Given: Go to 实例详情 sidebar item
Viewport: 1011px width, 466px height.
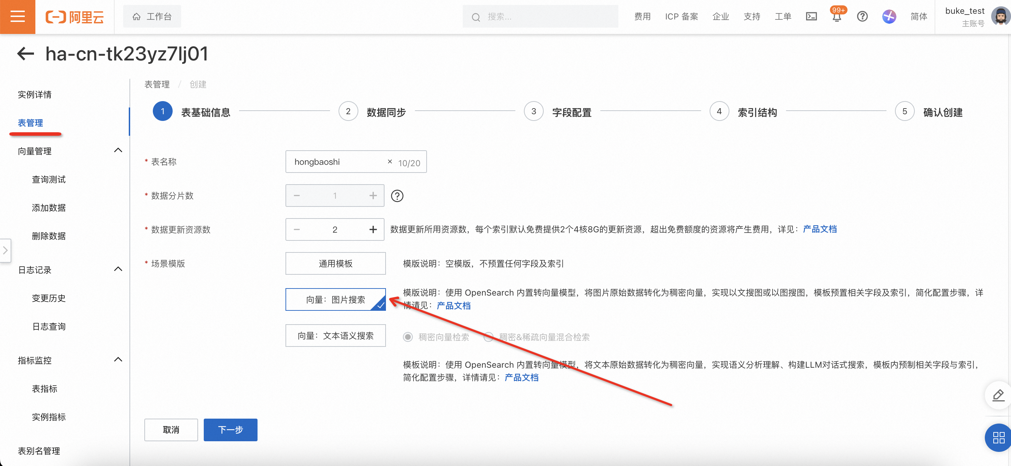Looking at the screenshot, I should pyautogui.click(x=35, y=94).
